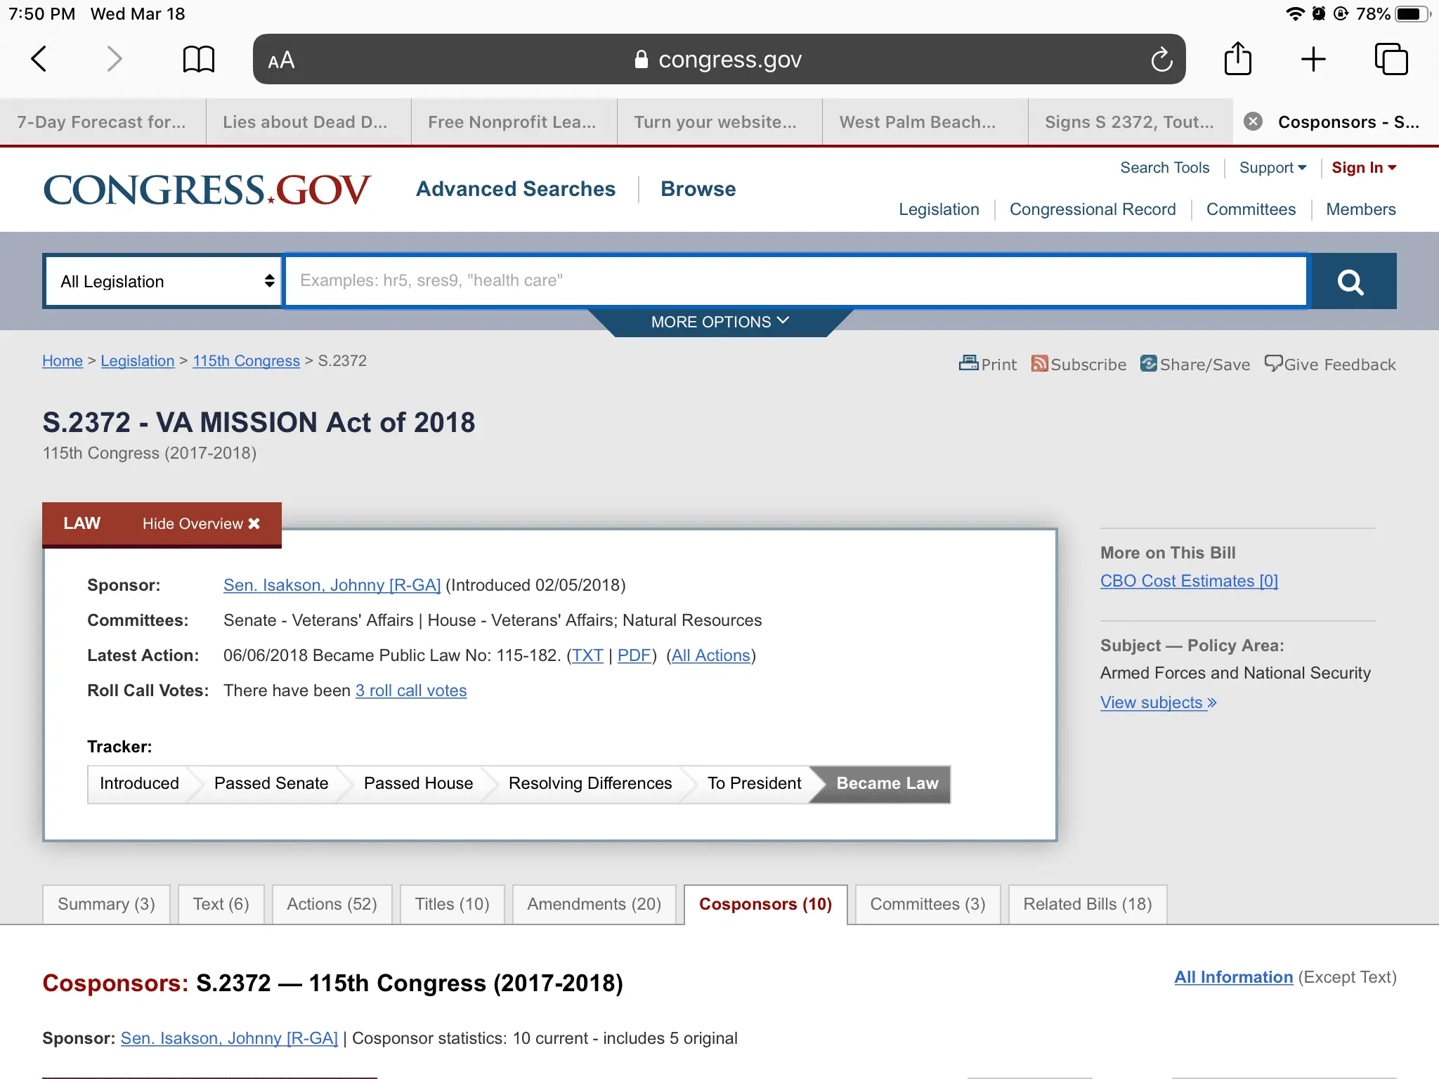Image resolution: width=1439 pixels, height=1079 pixels.
Task: Open the Safari bookmarks book icon
Action: click(x=198, y=59)
